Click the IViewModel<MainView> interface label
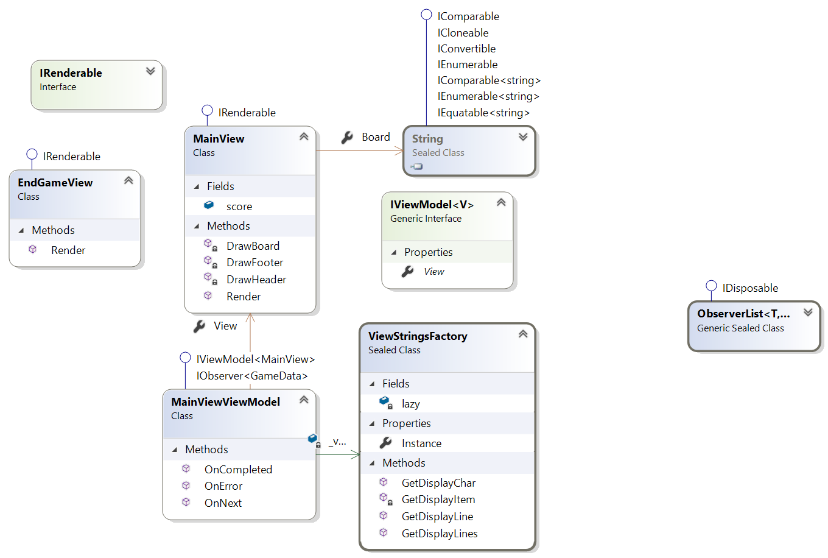Image resolution: width=828 pixels, height=558 pixels. coord(256,359)
